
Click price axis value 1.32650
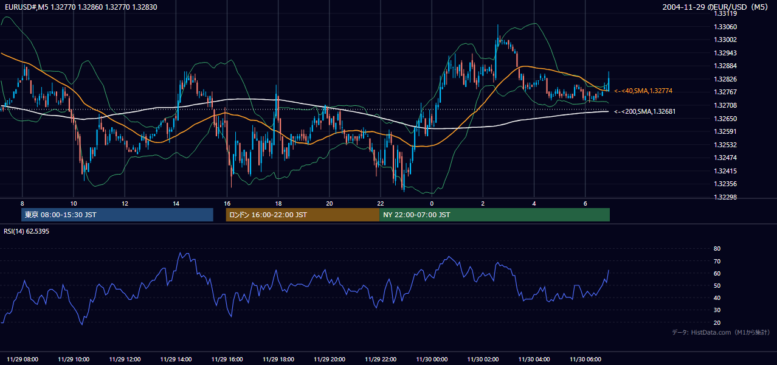click(x=726, y=119)
